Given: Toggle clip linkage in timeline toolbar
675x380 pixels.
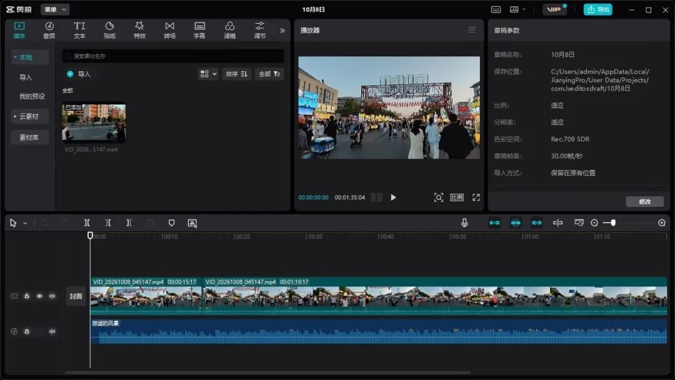Looking at the screenshot, I should click(537, 222).
